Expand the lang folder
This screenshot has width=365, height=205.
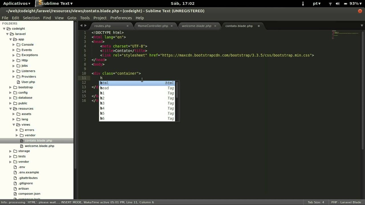click(x=14, y=119)
